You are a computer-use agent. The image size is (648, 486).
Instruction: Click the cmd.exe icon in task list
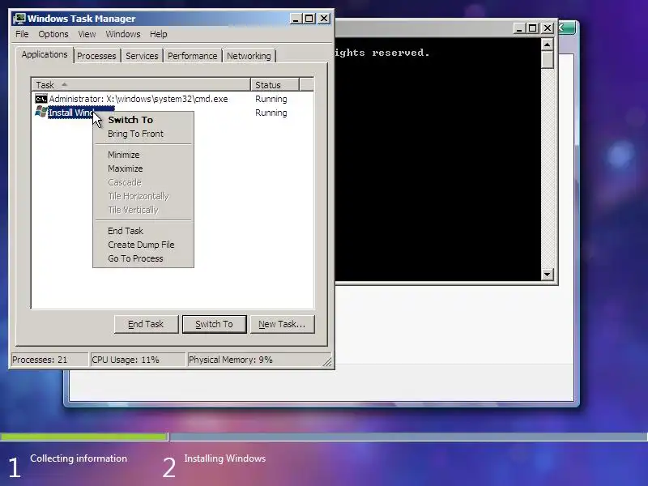(41, 99)
